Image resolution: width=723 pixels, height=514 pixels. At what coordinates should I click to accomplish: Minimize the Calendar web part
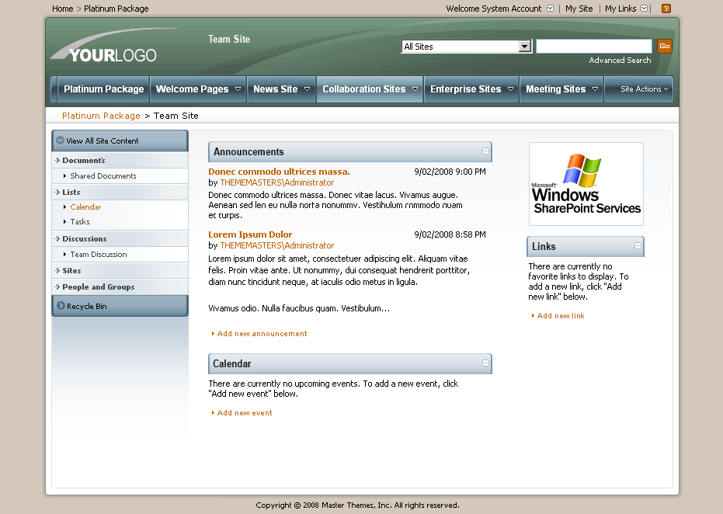coord(485,363)
